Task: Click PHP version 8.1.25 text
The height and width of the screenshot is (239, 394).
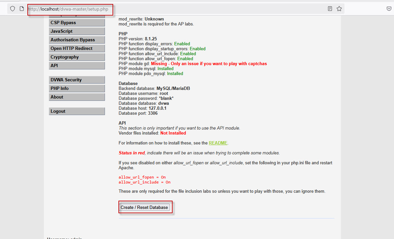Action: coord(138,39)
